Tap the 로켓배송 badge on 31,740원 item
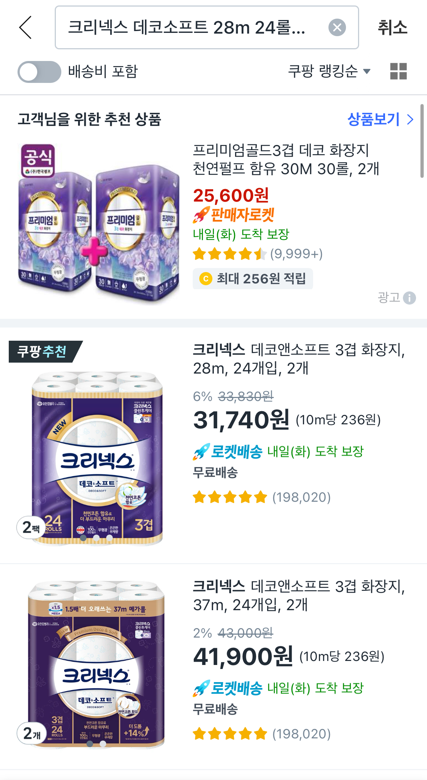Image resolution: width=427 pixels, height=780 pixels. [x=228, y=452]
